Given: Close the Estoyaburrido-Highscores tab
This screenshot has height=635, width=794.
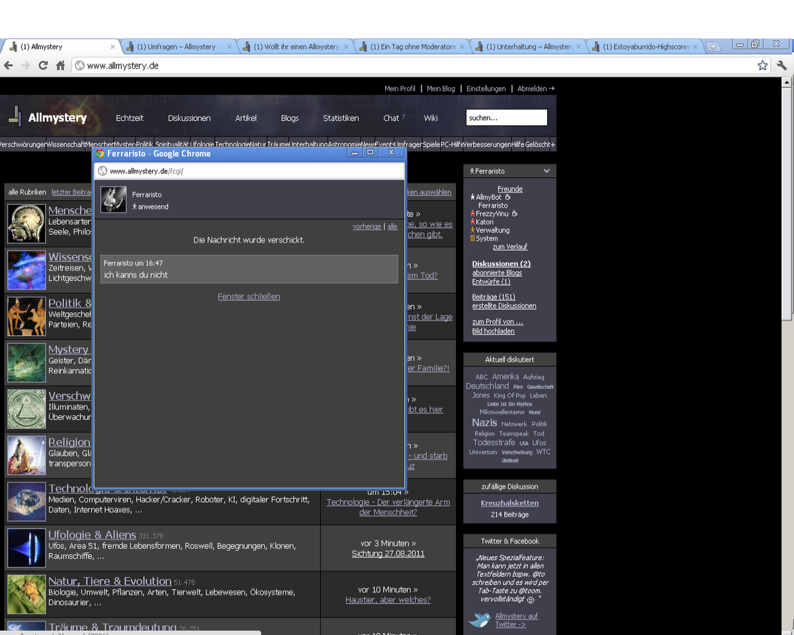Looking at the screenshot, I should tap(697, 47).
